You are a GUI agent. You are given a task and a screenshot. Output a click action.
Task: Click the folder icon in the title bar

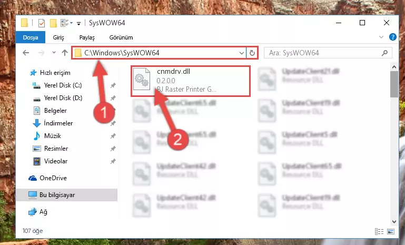tap(25, 23)
